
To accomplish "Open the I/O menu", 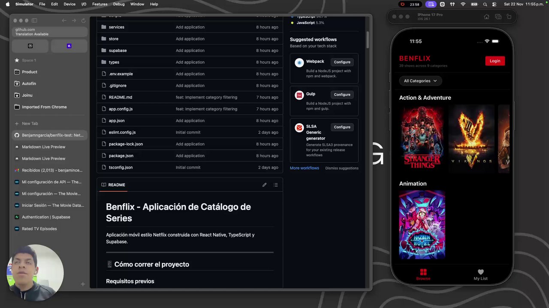I will [x=84, y=4].
